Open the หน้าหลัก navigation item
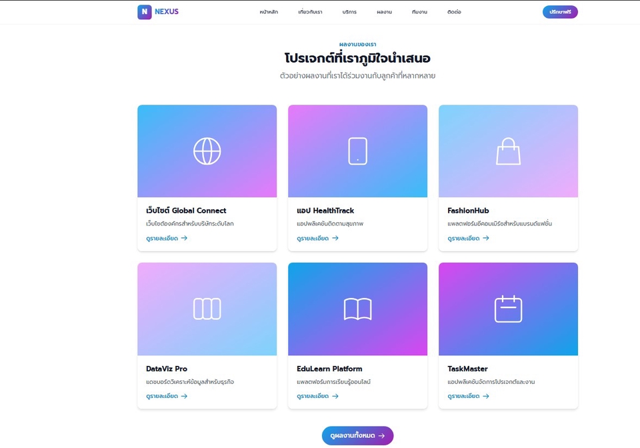Image resolution: width=640 pixels, height=448 pixels. click(269, 12)
